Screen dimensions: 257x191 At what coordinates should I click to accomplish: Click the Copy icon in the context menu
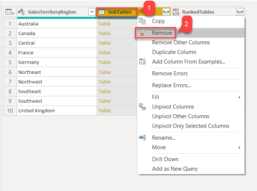coord(142,21)
